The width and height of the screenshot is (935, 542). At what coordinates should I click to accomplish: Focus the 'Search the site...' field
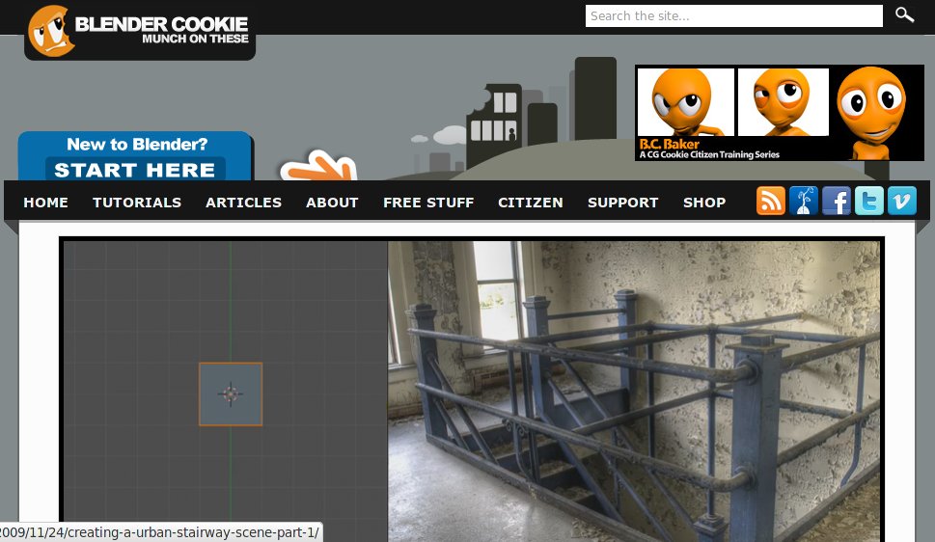(x=734, y=16)
